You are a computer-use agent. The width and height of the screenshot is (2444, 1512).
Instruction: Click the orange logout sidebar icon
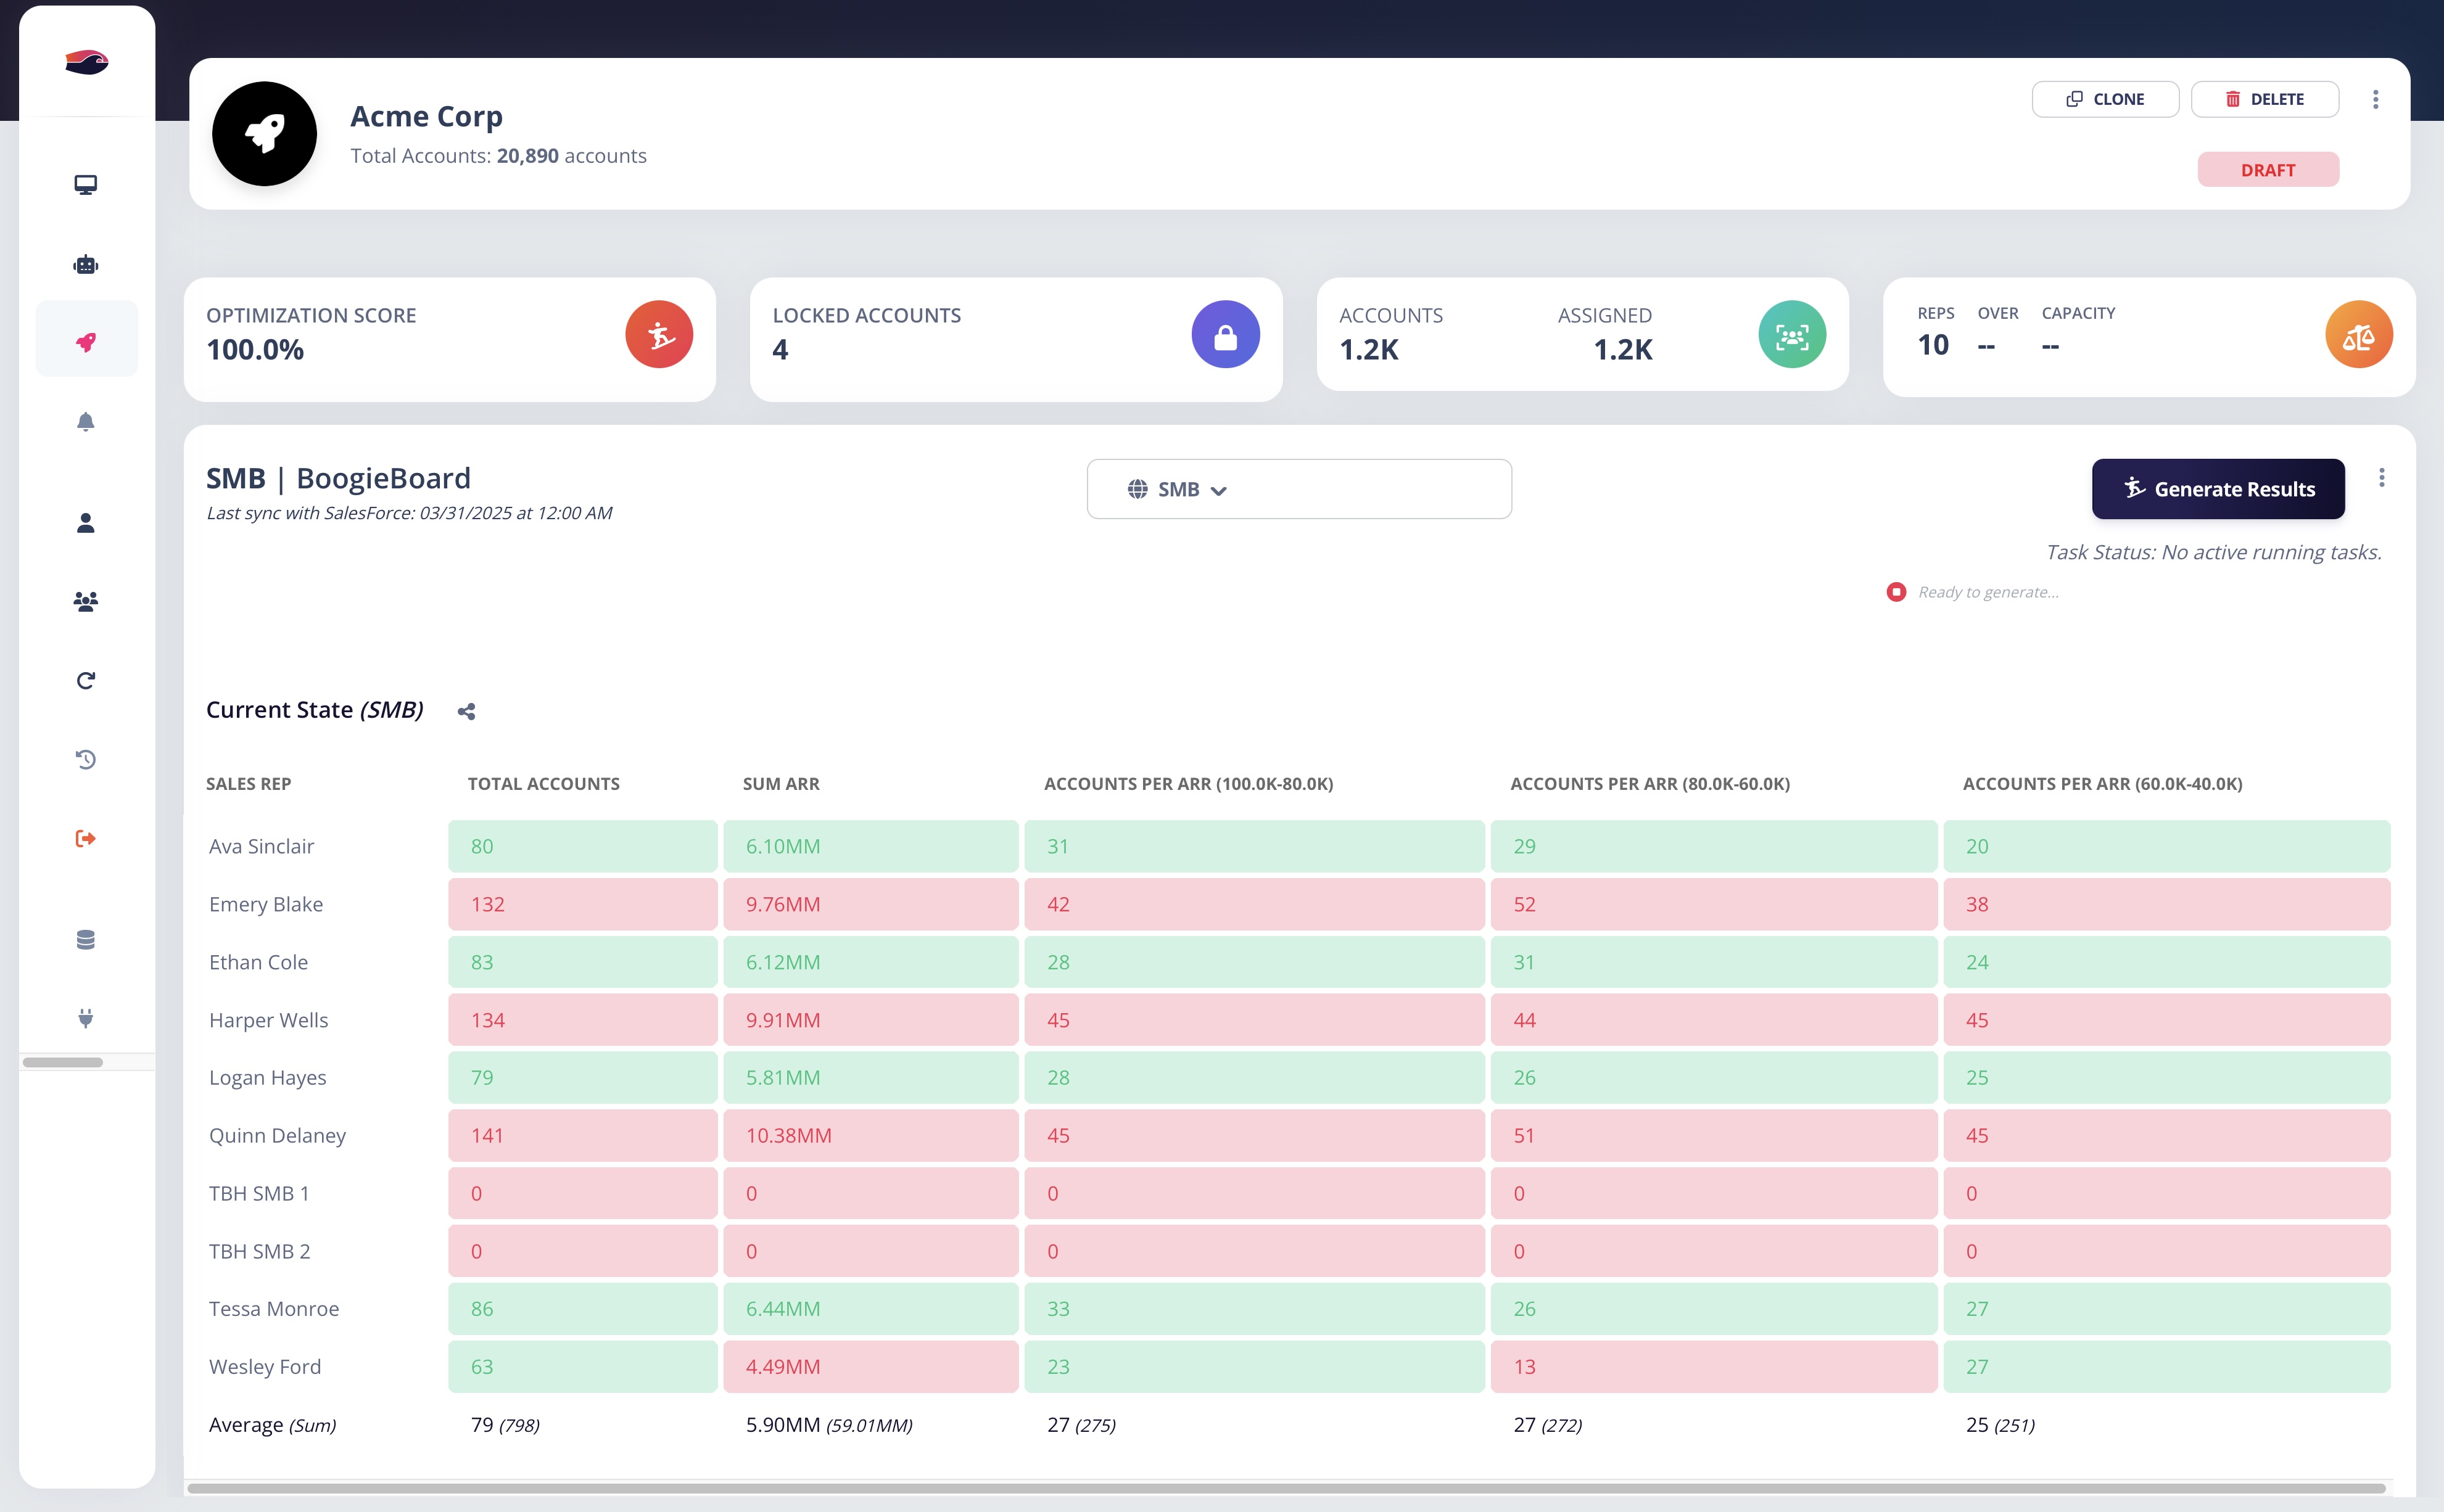[x=86, y=838]
